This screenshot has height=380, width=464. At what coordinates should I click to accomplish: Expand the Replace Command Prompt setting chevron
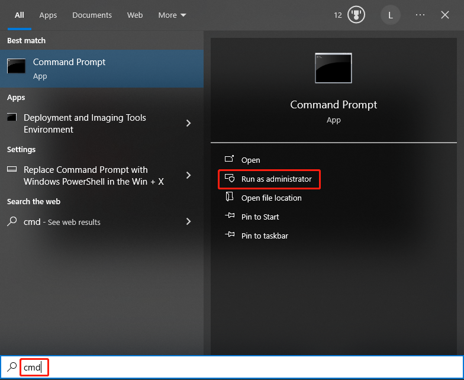188,175
